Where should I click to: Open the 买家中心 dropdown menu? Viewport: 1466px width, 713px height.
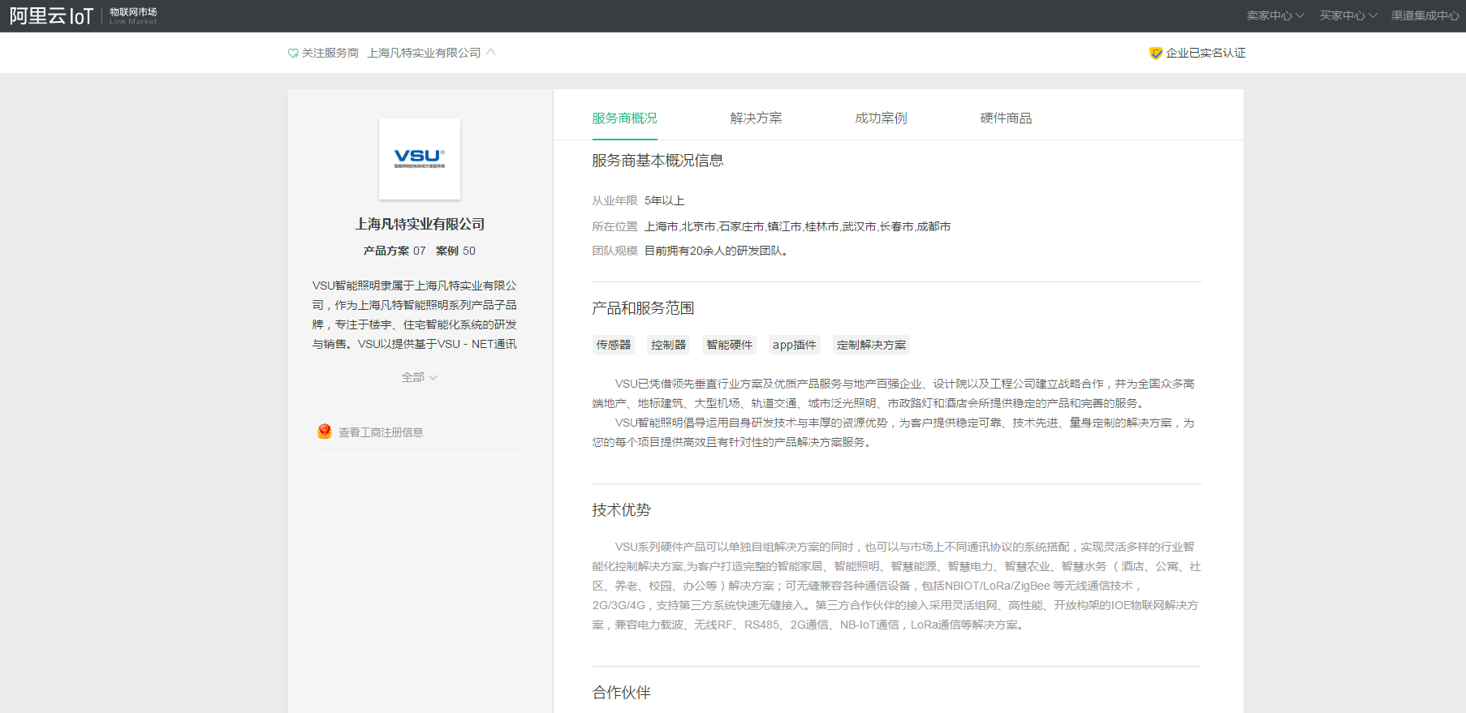pos(1347,15)
